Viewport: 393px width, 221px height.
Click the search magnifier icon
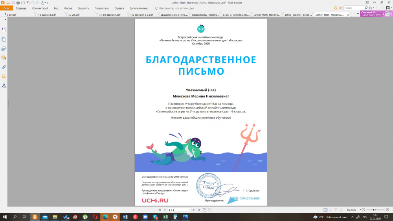coord(365,8)
